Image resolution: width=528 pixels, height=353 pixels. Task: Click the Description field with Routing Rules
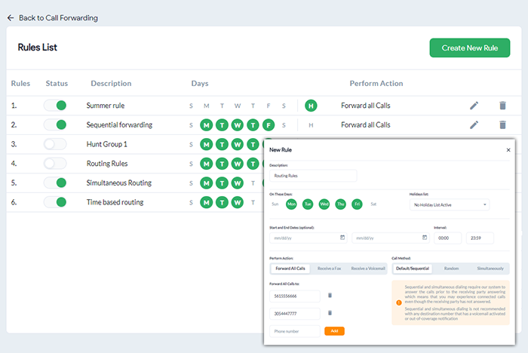pyautogui.click(x=313, y=176)
